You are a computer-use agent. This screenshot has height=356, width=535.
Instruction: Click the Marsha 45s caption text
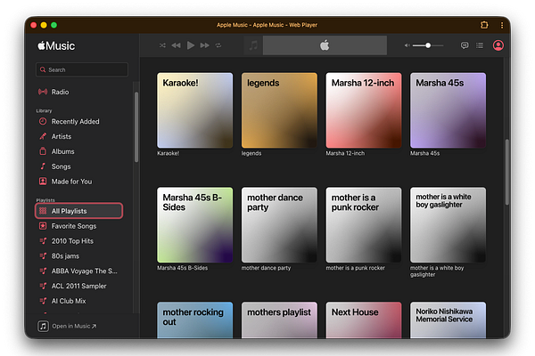(424, 153)
